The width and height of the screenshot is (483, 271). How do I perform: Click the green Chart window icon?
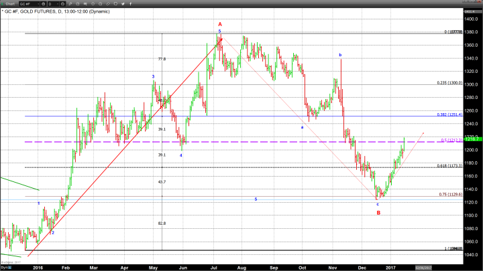[3, 4]
